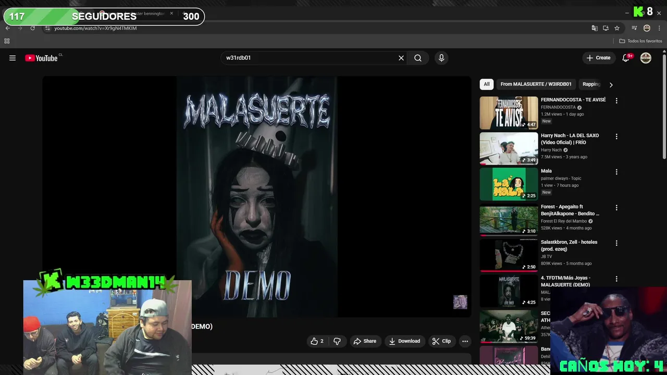Go to the YouTube home logo
This screenshot has height=375, width=667.
click(41, 58)
